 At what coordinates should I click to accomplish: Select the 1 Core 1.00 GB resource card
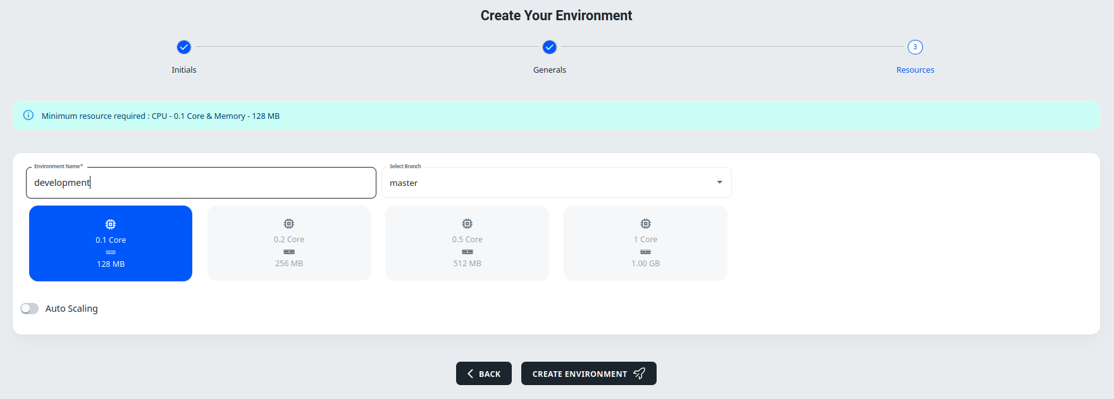[x=646, y=243]
